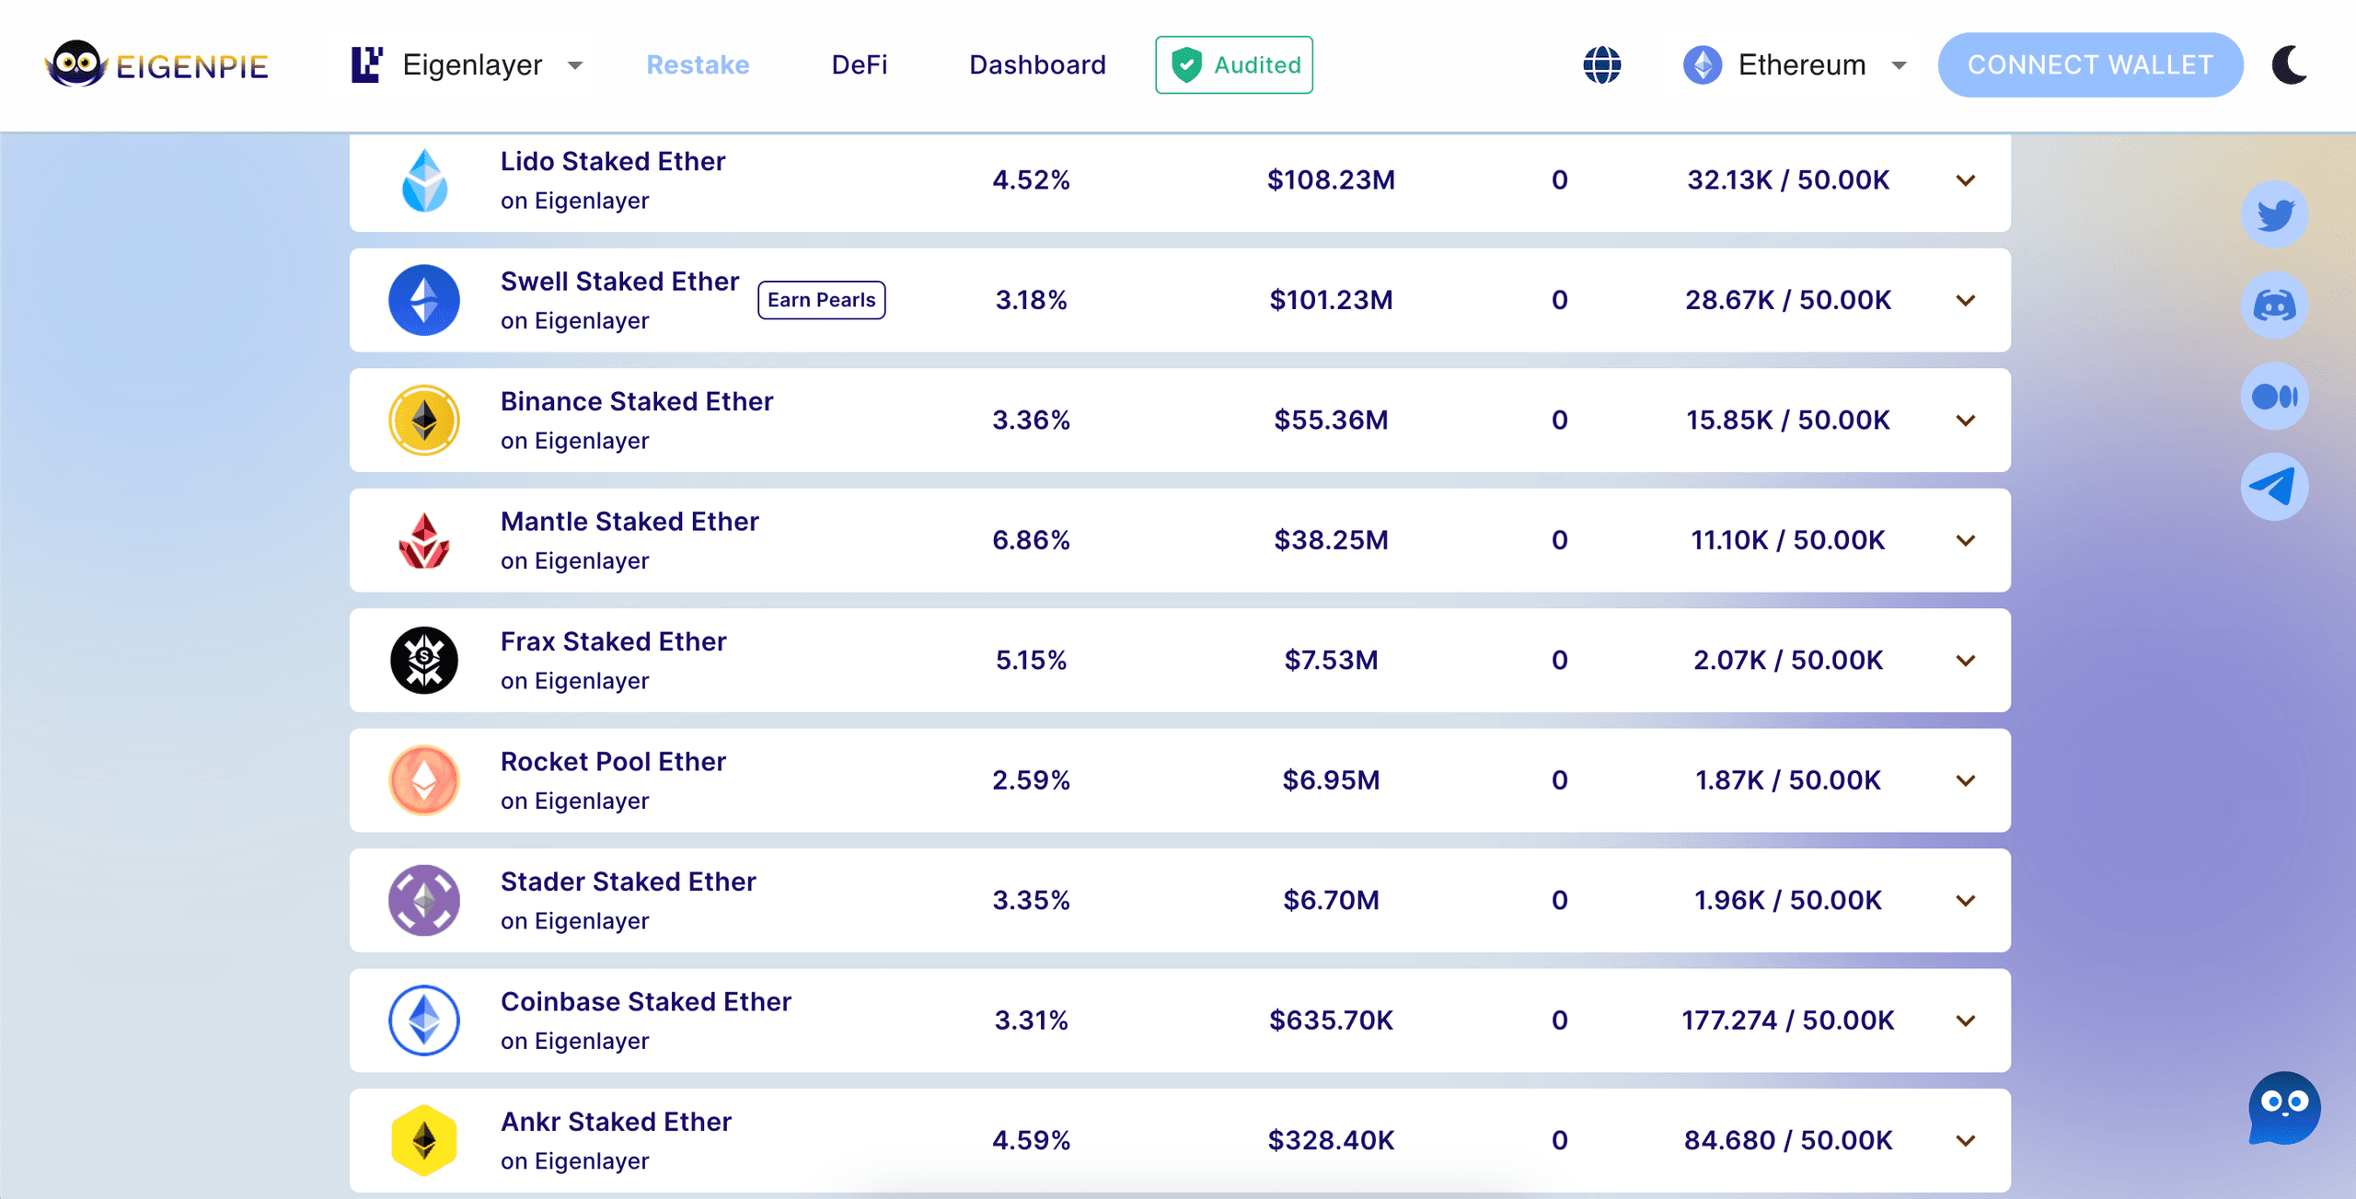Screen dimensions: 2356x1199
Task: Expand the Ankr Staked Ether row
Action: (1966, 1141)
